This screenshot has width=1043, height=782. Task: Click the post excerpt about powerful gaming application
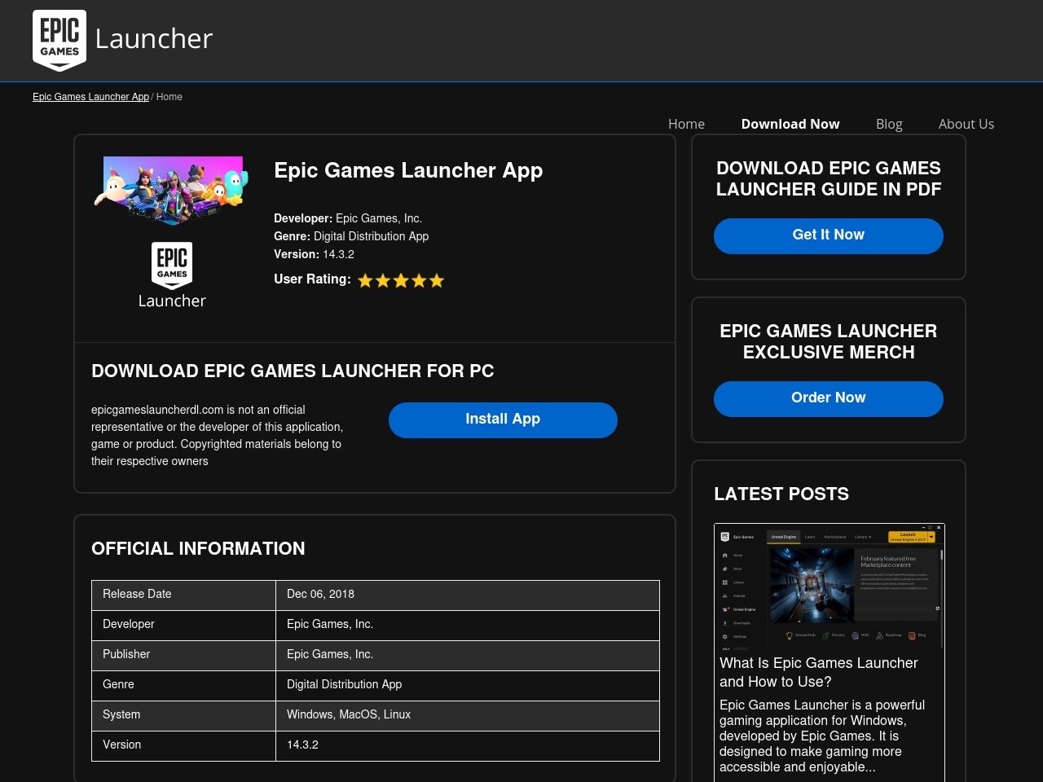tap(822, 736)
